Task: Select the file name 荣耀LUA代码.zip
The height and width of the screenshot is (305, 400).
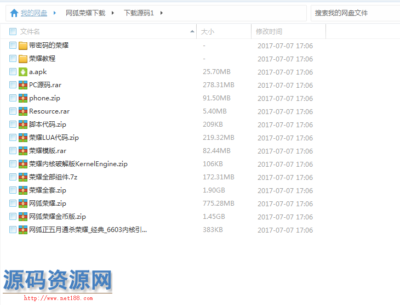Action: [54, 138]
